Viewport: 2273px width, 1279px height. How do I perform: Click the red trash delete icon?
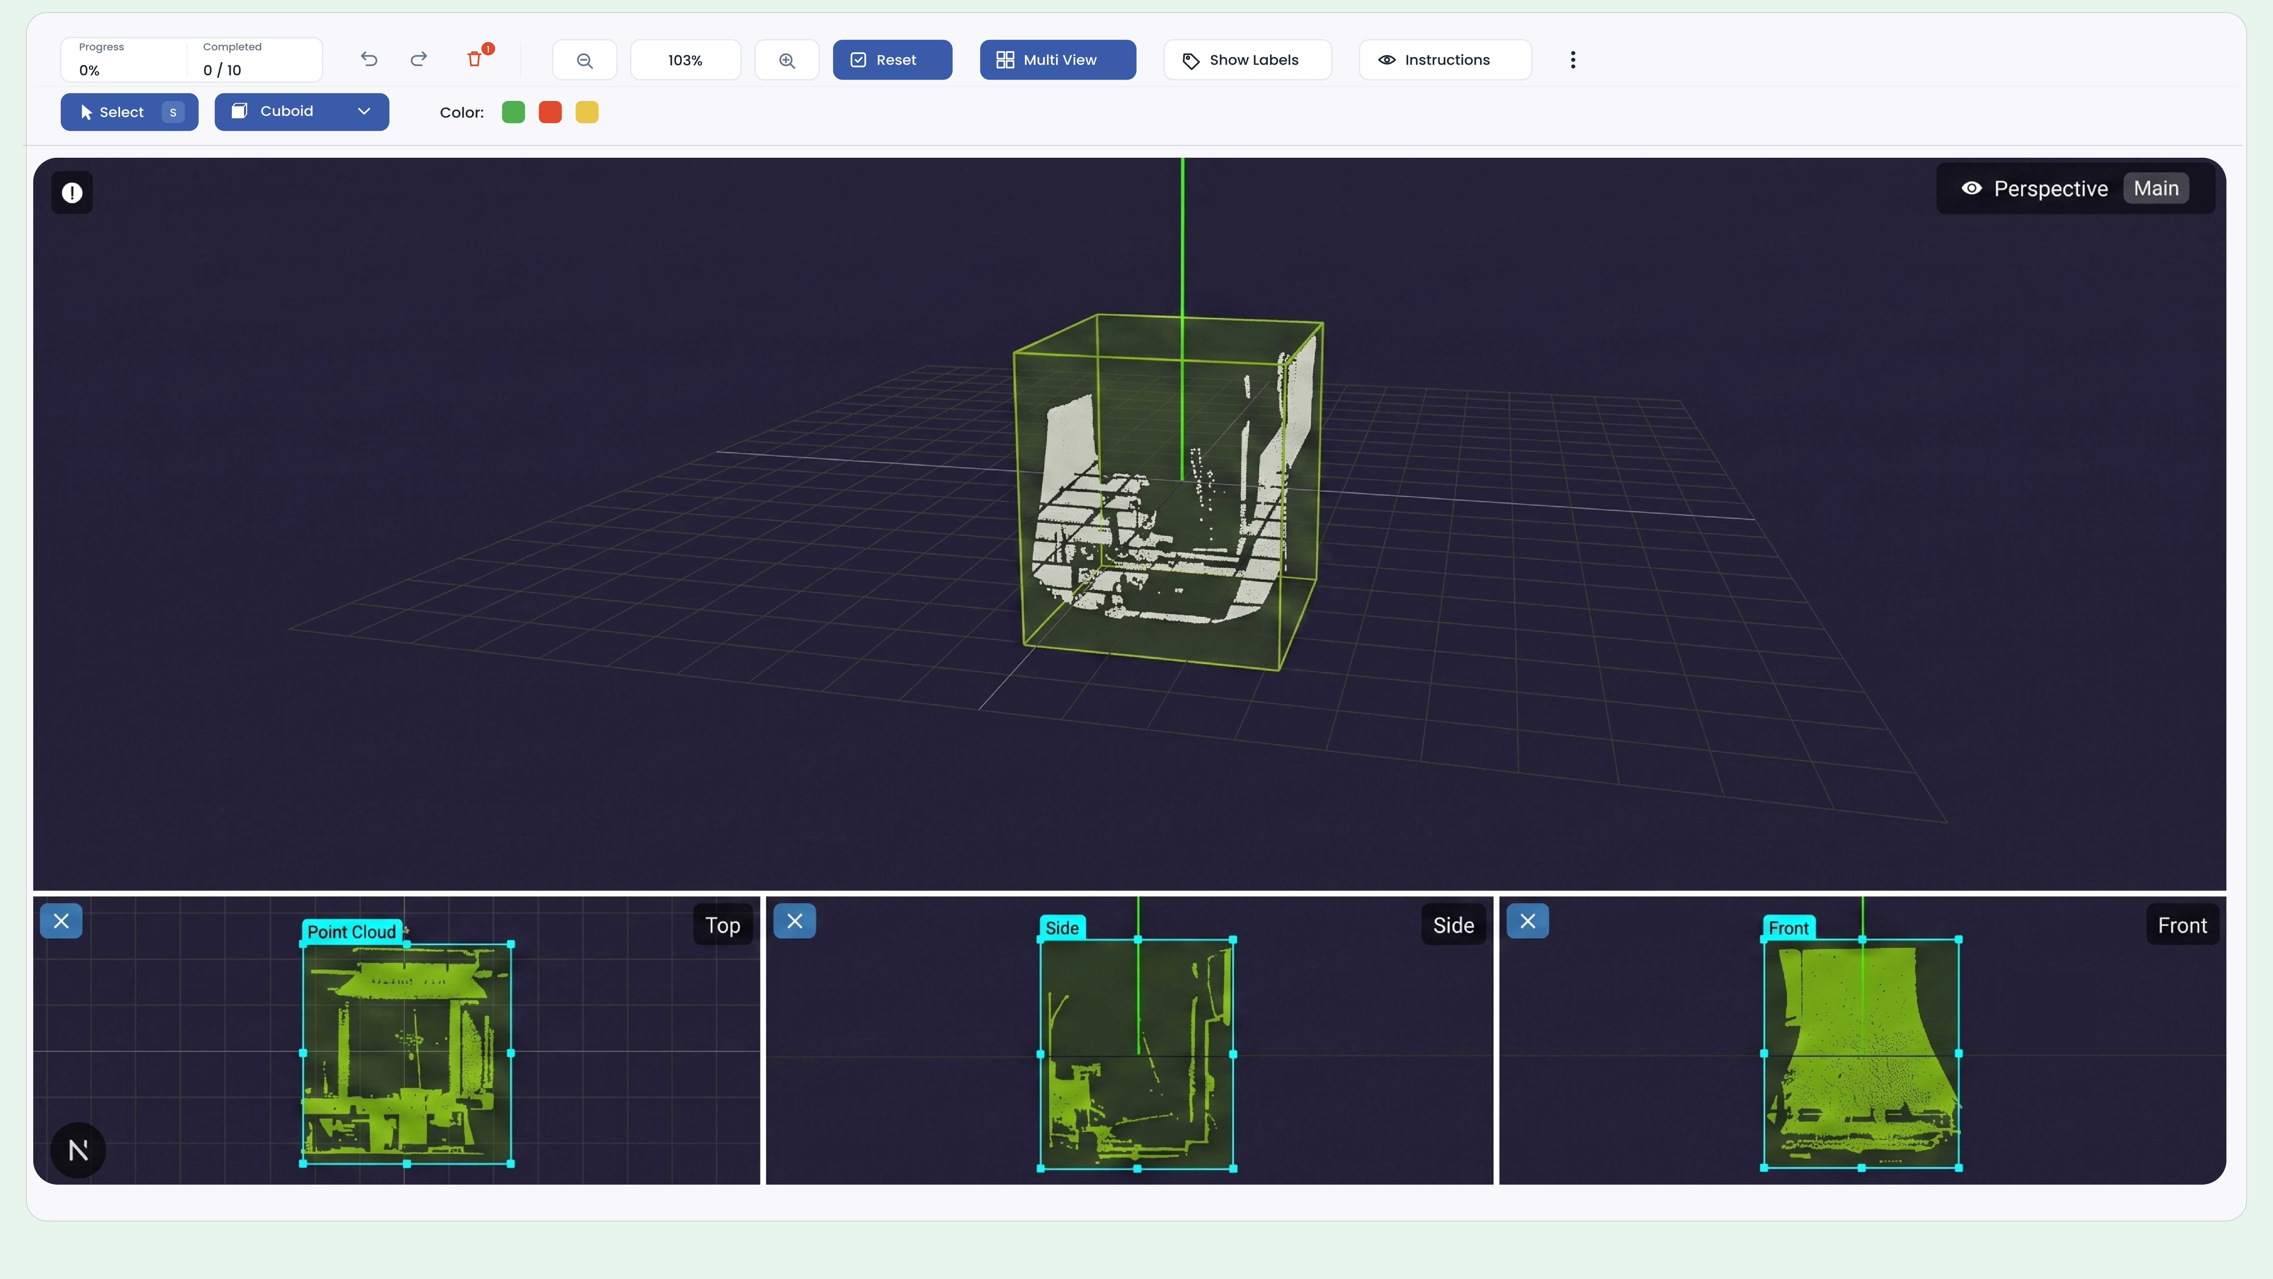475,59
